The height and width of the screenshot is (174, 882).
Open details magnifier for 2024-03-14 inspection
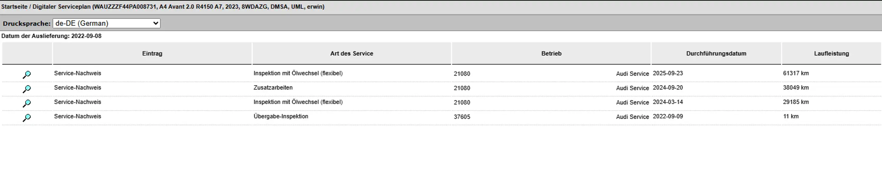[27, 103]
